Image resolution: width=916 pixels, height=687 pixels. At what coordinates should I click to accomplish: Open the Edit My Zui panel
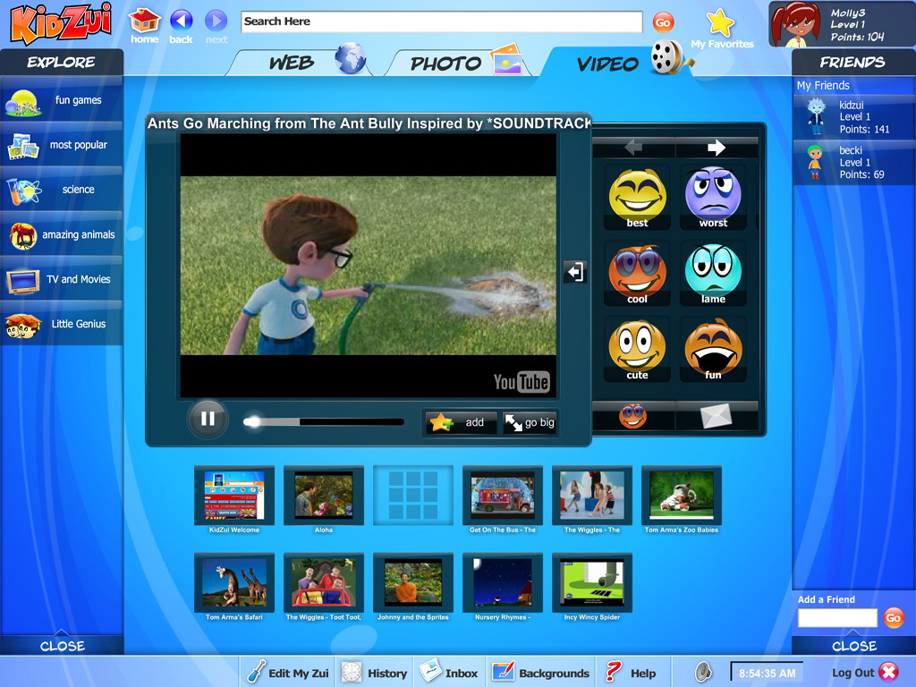[286, 672]
